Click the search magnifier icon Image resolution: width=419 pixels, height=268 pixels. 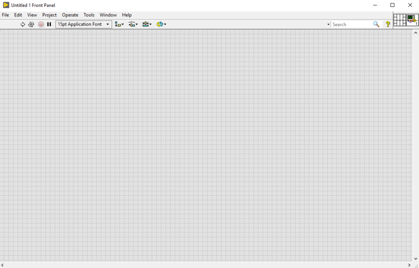pyautogui.click(x=376, y=24)
